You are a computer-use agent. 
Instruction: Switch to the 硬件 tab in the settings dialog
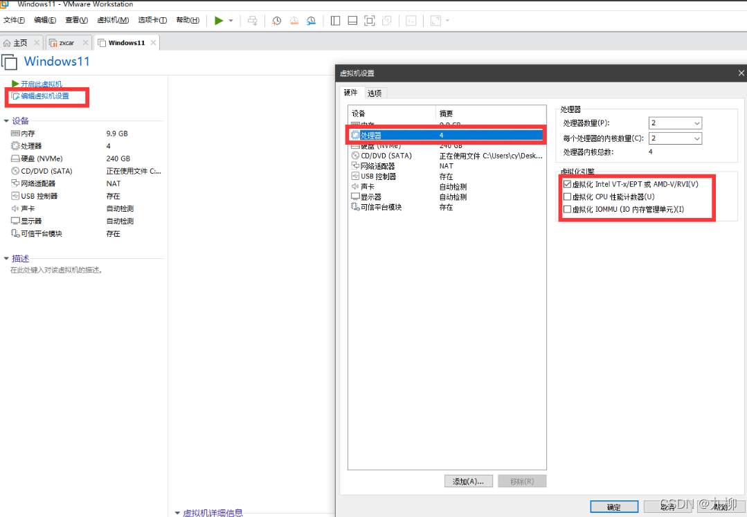351,92
